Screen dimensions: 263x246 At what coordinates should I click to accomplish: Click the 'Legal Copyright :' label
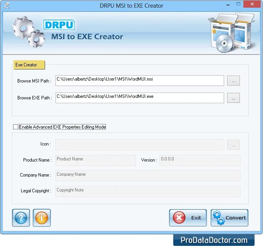(36, 191)
